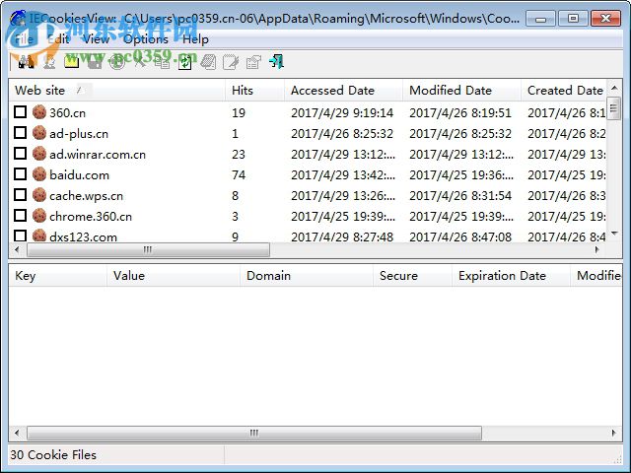Check the chrome.360.cn checkbox
This screenshot has width=631, height=473.
20,216
